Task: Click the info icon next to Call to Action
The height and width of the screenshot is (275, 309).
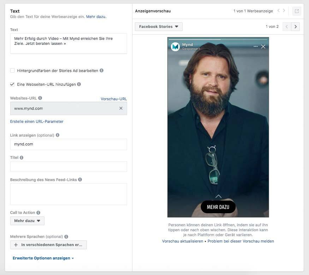Action: tap(39, 213)
